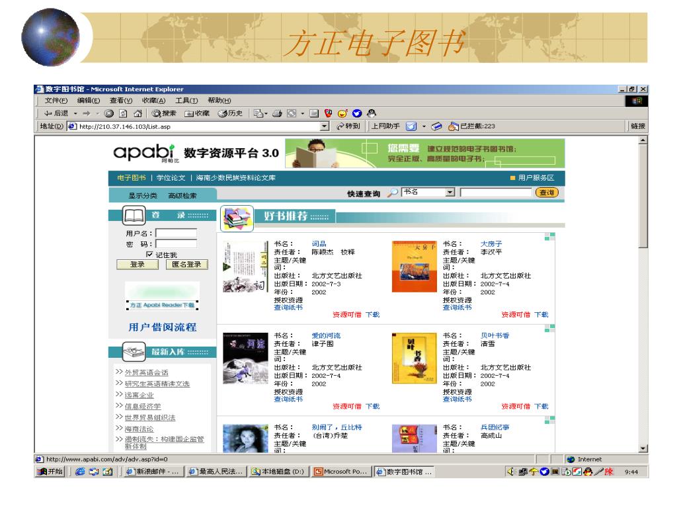This screenshot has width=677, height=508.
Task: Open the 帮助(H) menu
Action: click(219, 101)
